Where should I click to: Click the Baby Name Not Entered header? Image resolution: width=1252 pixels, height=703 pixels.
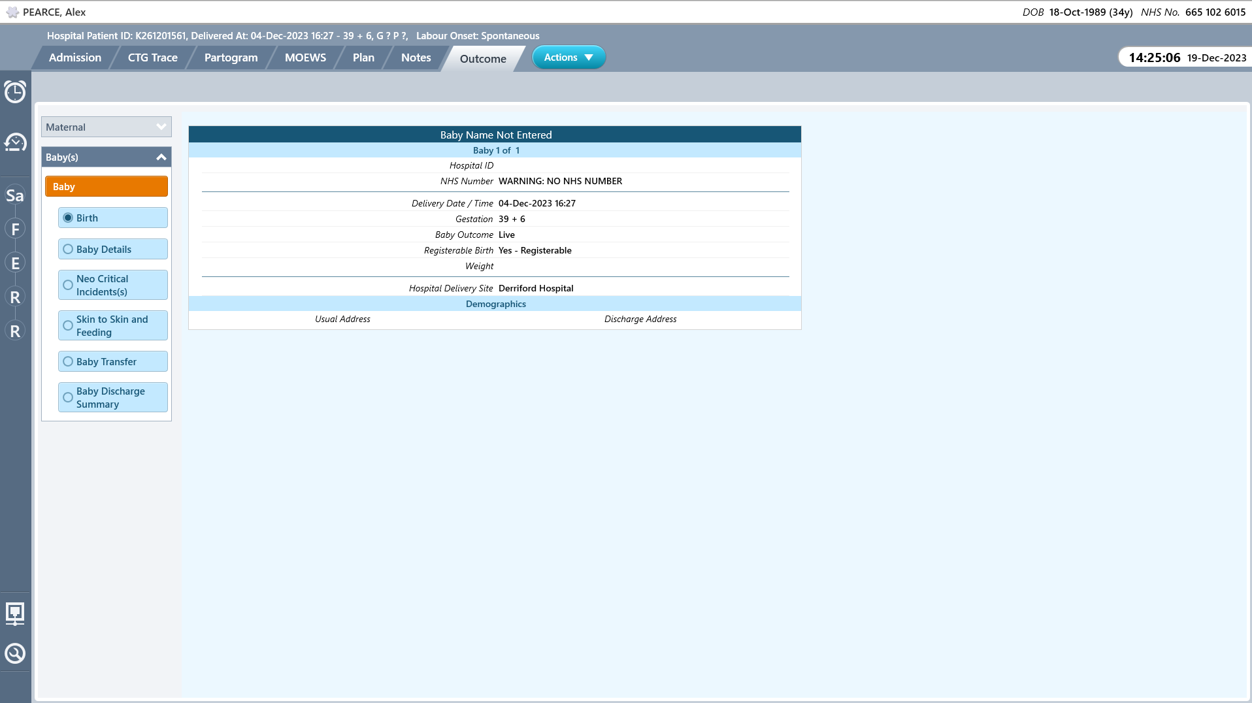(495, 135)
